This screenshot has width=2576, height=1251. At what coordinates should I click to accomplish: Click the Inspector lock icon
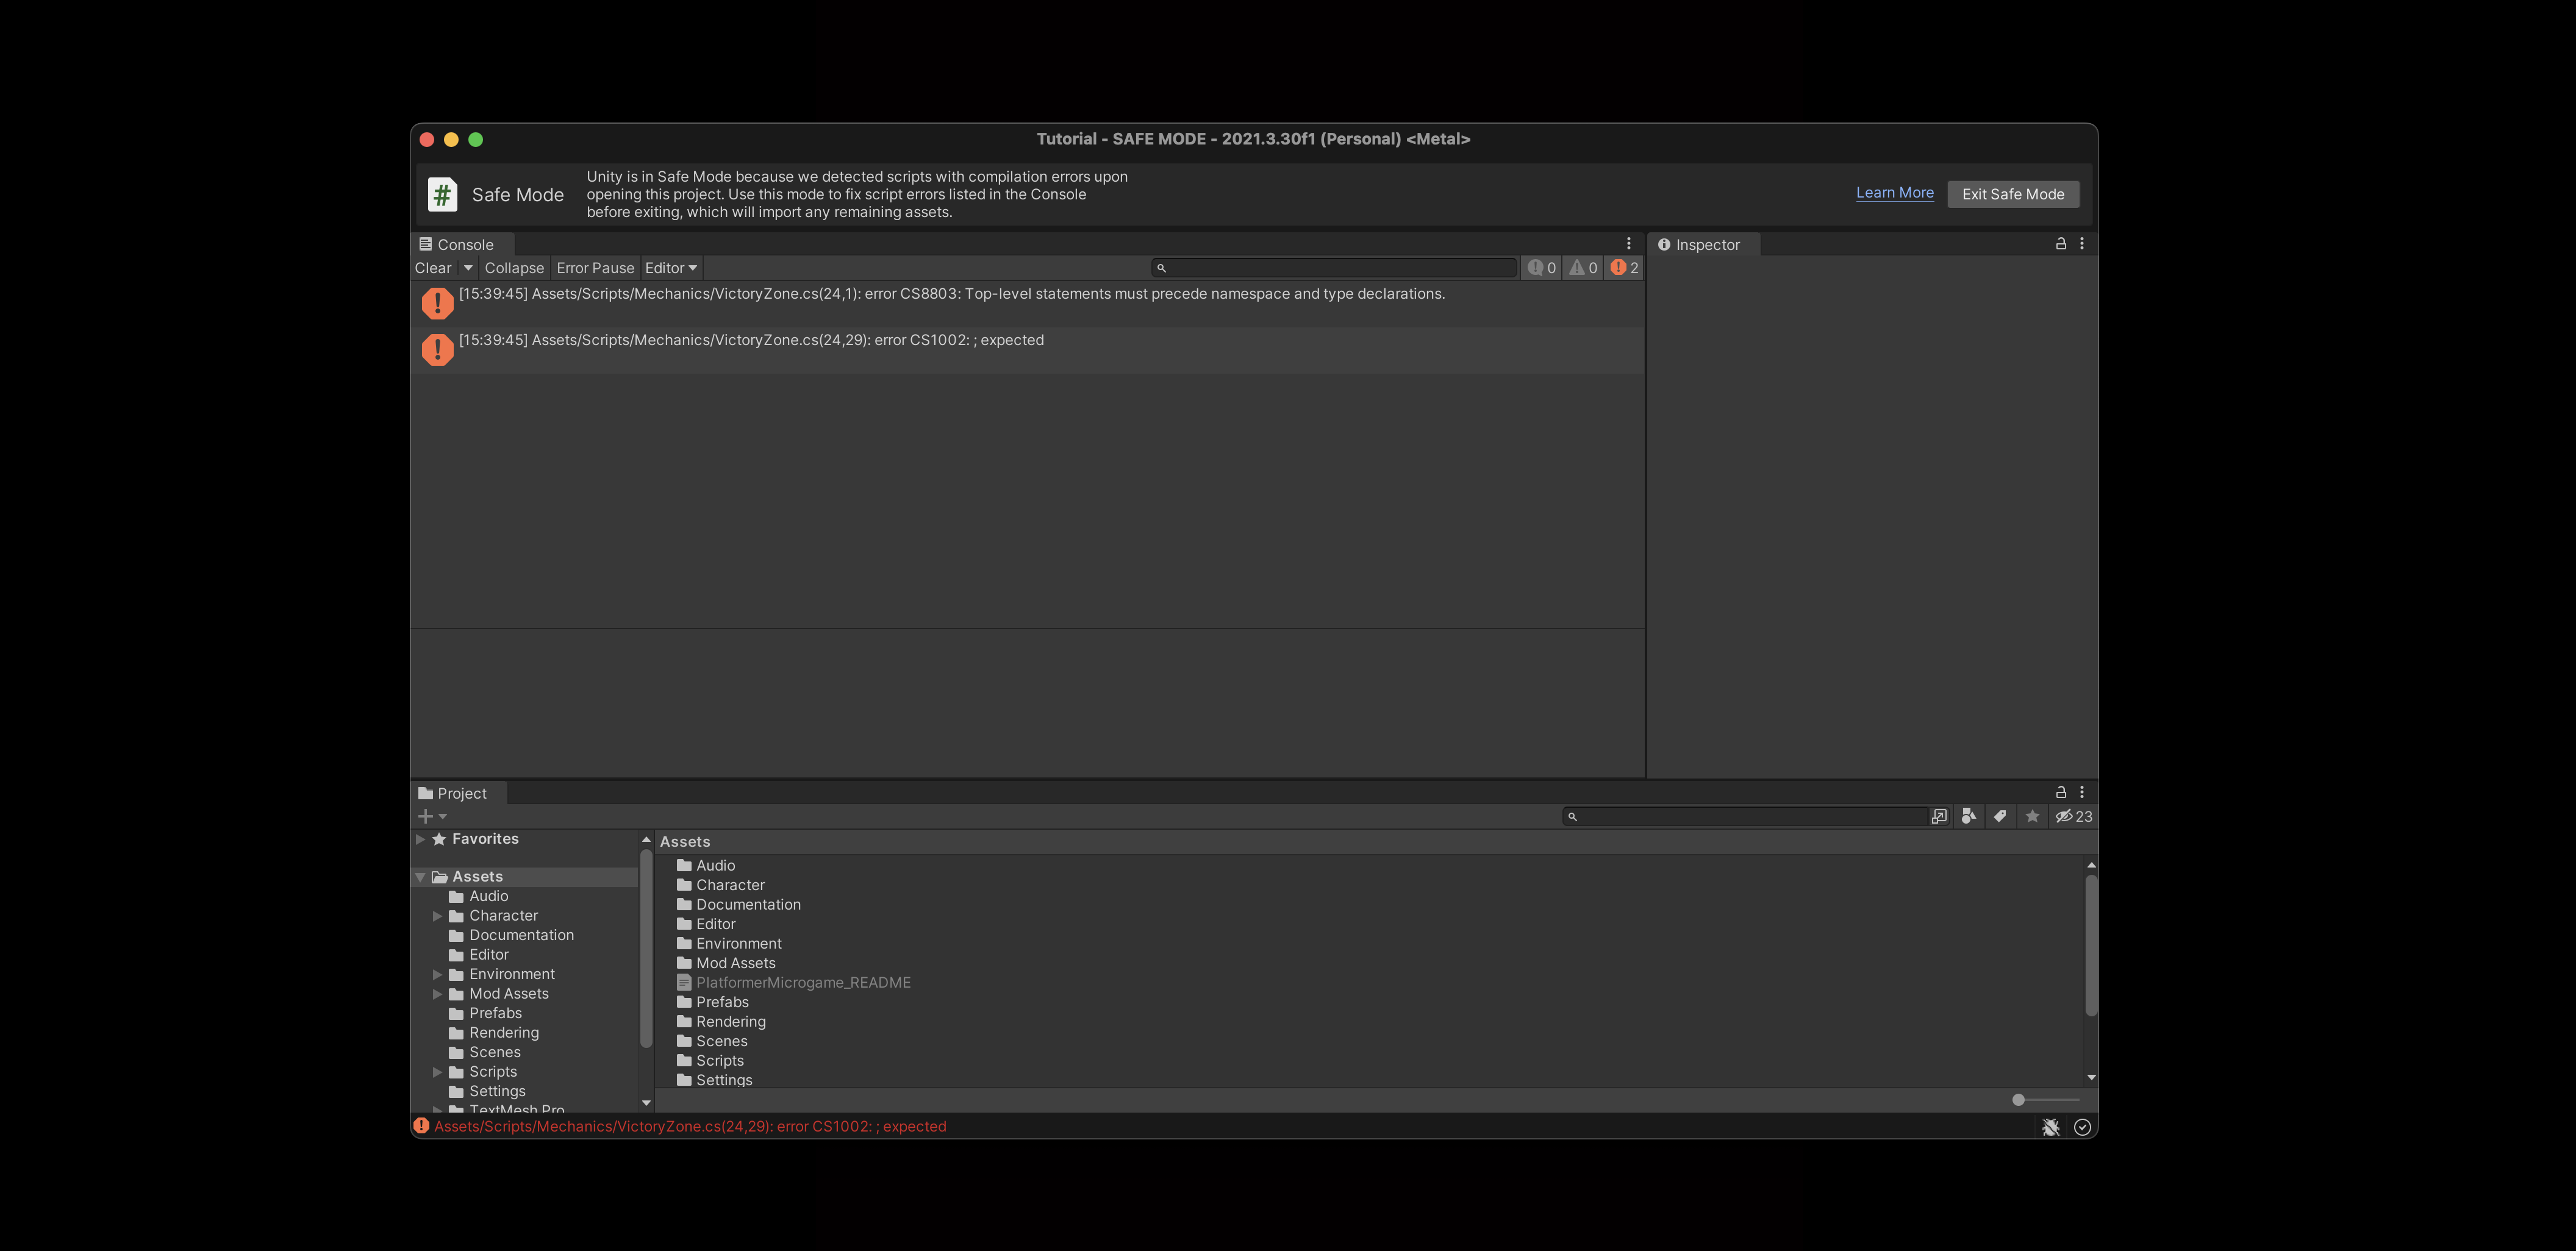pyautogui.click(x=2061, y=244)
